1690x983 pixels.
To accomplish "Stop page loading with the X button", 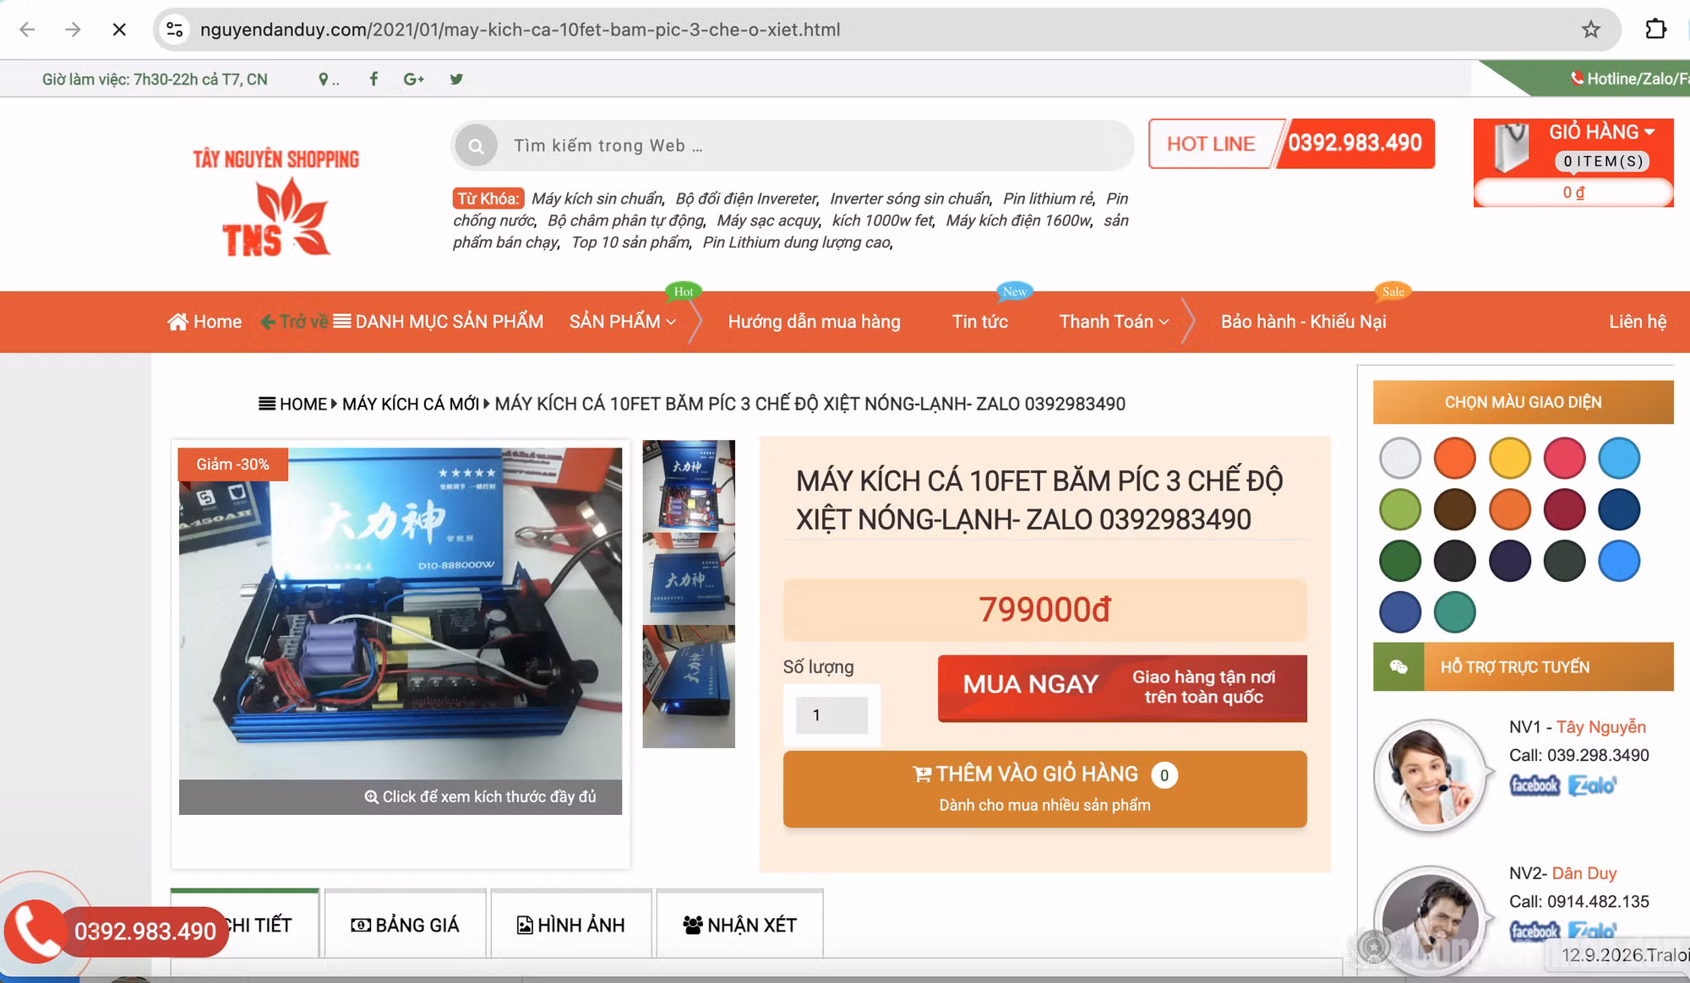I will point(119,30).
